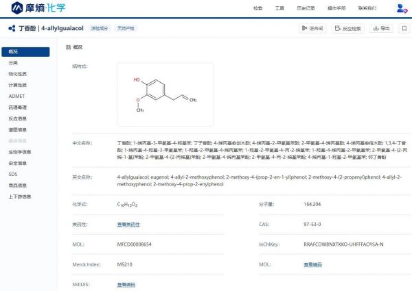Open 历史记录 in top navigation
412x291 pixels.
pos(306,8)
